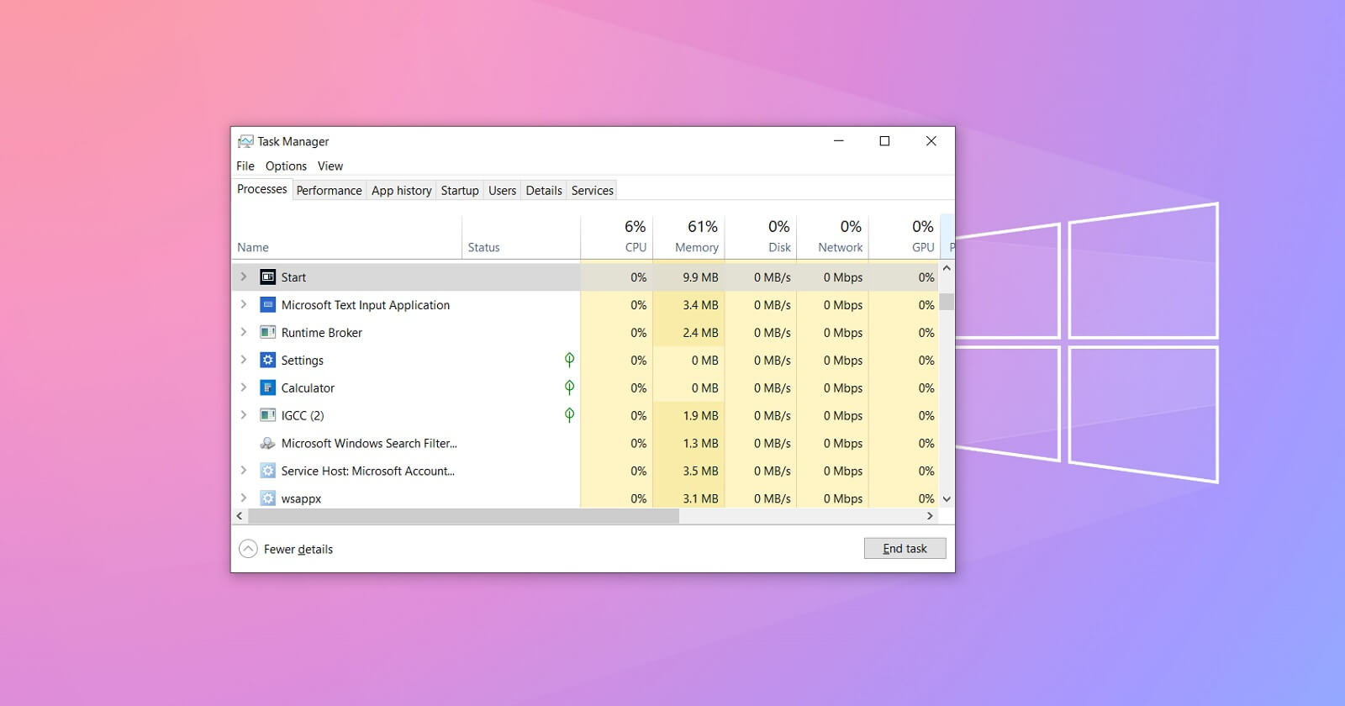Click the 2.4 MB memory value

[x=700, y=332]
